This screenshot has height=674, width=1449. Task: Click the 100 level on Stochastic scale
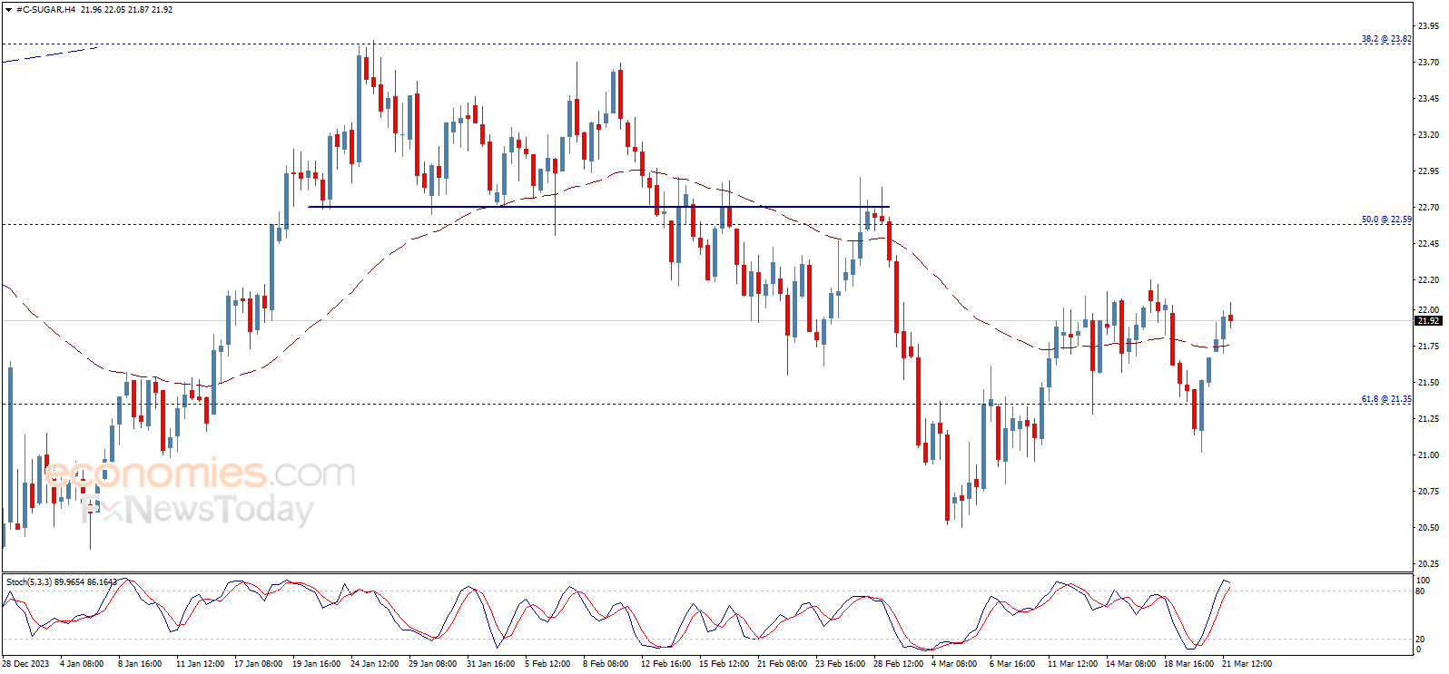click(1424, 581)
